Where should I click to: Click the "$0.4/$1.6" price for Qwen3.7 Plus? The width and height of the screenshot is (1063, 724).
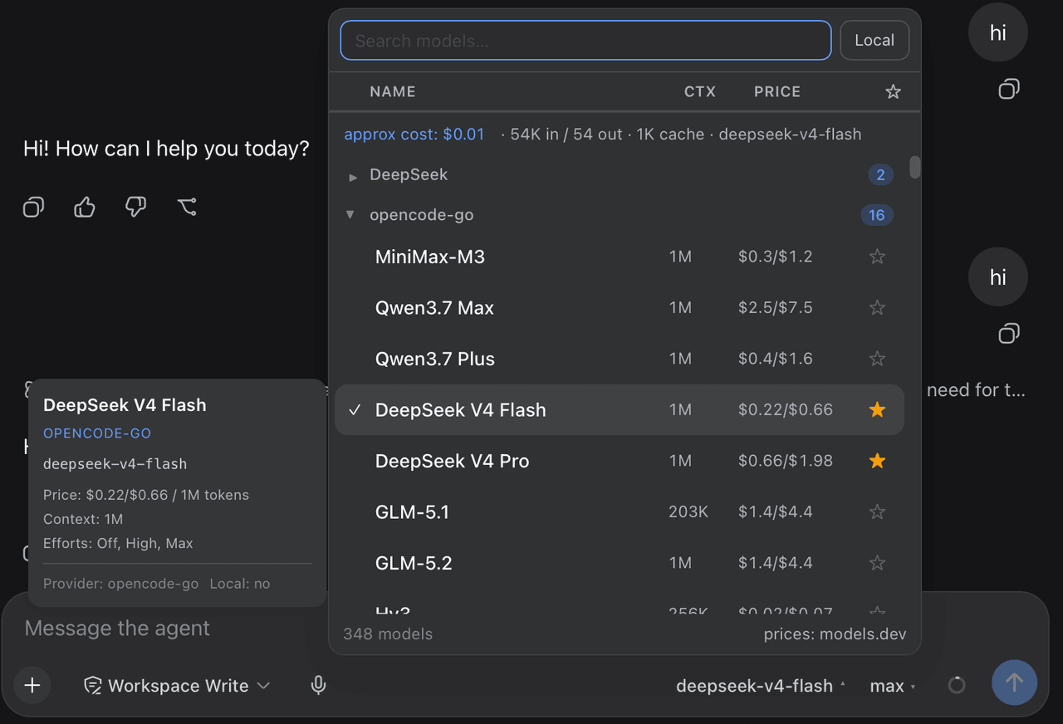click(x=776, y=359)
